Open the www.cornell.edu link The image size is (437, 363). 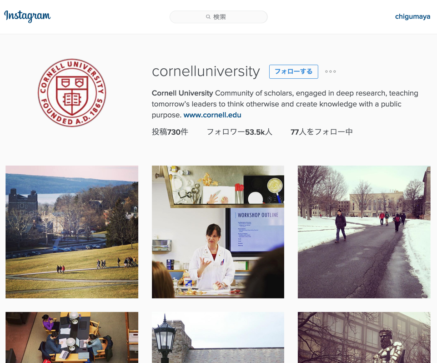click(x=212, y=115)
